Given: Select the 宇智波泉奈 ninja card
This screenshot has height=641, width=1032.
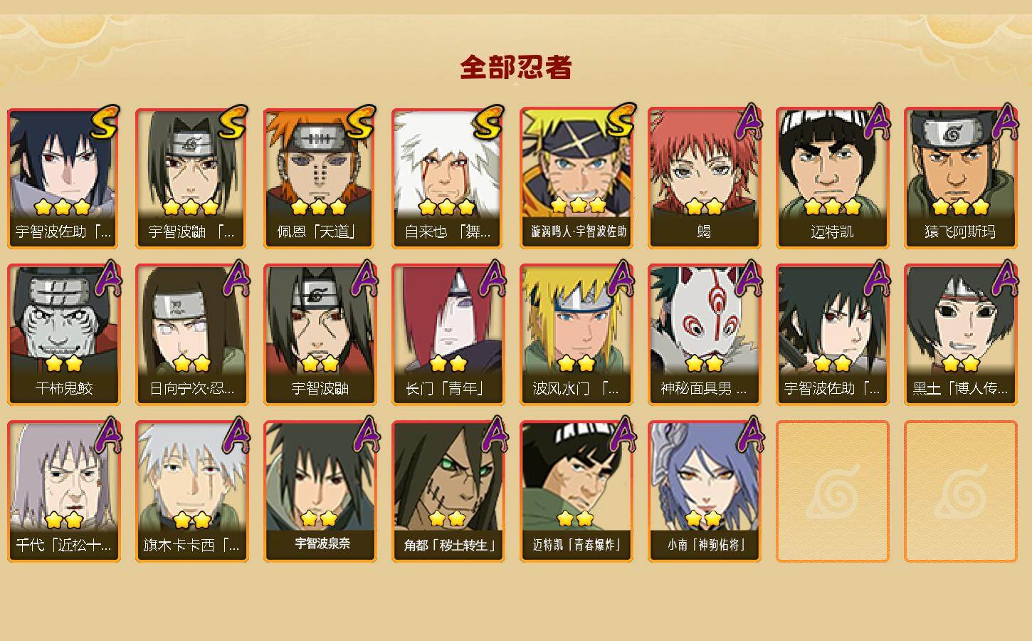Looking at the screenshot, I should (x=320, y=491).
